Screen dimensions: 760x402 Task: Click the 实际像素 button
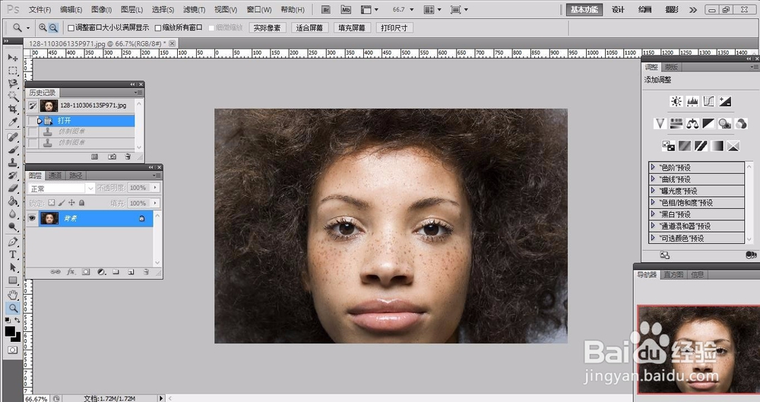click(x=267, y=28)
